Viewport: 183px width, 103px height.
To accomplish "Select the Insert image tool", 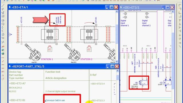I will [x=3, y=50].
